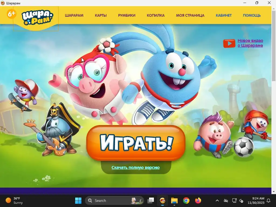Open File Explorer from taskbar
The image size is (276, 207).
coord(174,201)
